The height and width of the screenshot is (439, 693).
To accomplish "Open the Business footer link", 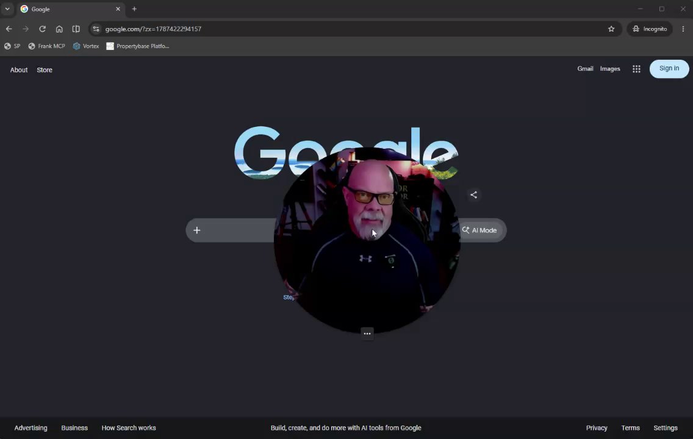I will tap(74, 427).
